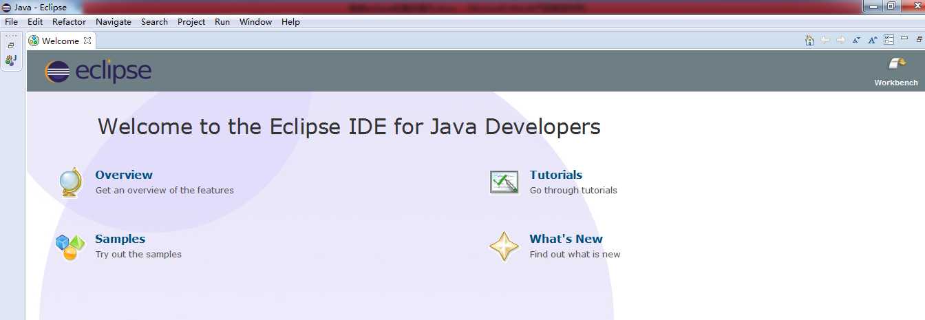Screen dimensions: 925x320
Task: Open the Refactor menu
Action: [70, 22]
